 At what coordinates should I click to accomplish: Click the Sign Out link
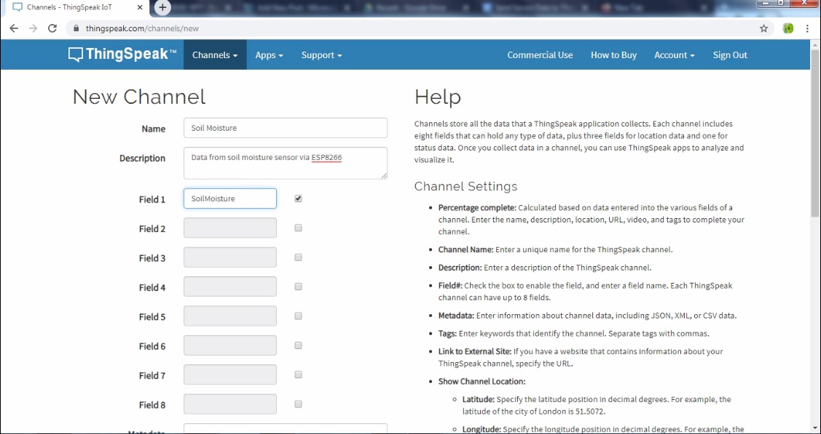pos(730,55)
